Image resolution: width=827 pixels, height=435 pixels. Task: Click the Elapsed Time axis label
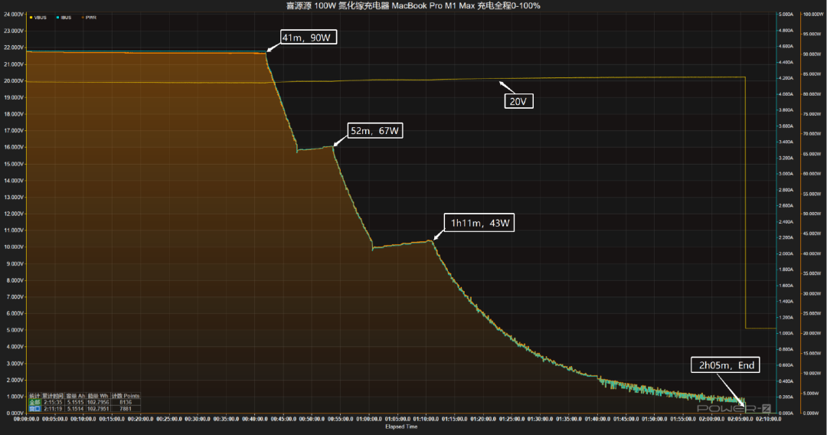(x=401, y=427)
